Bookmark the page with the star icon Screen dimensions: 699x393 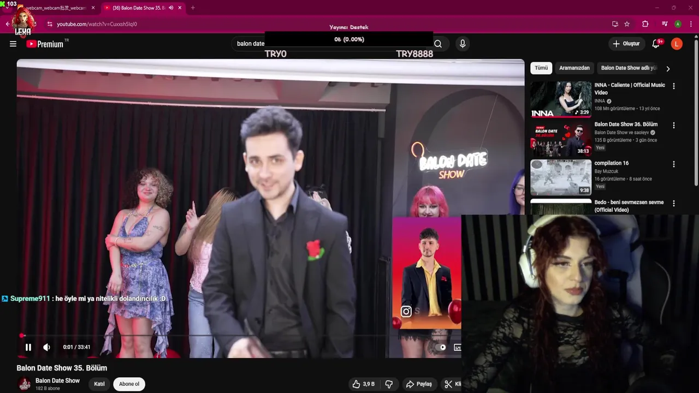click(x=627, y=24)
